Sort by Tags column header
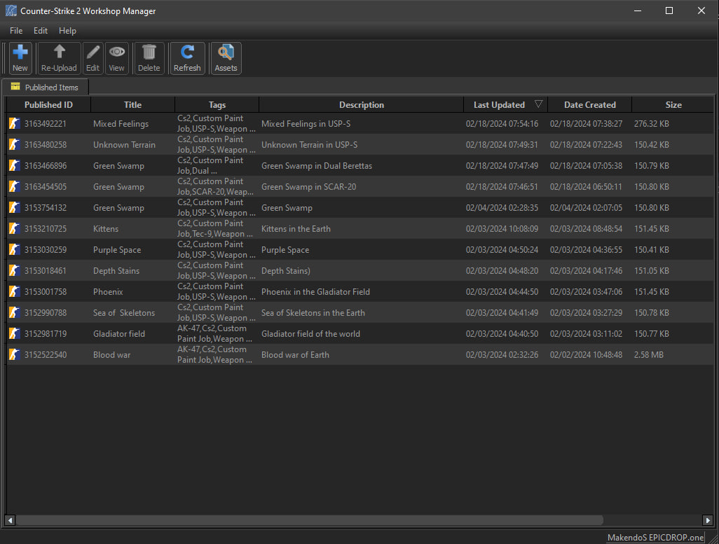Viewport: 719px width, 544px height. click(217, 104)
